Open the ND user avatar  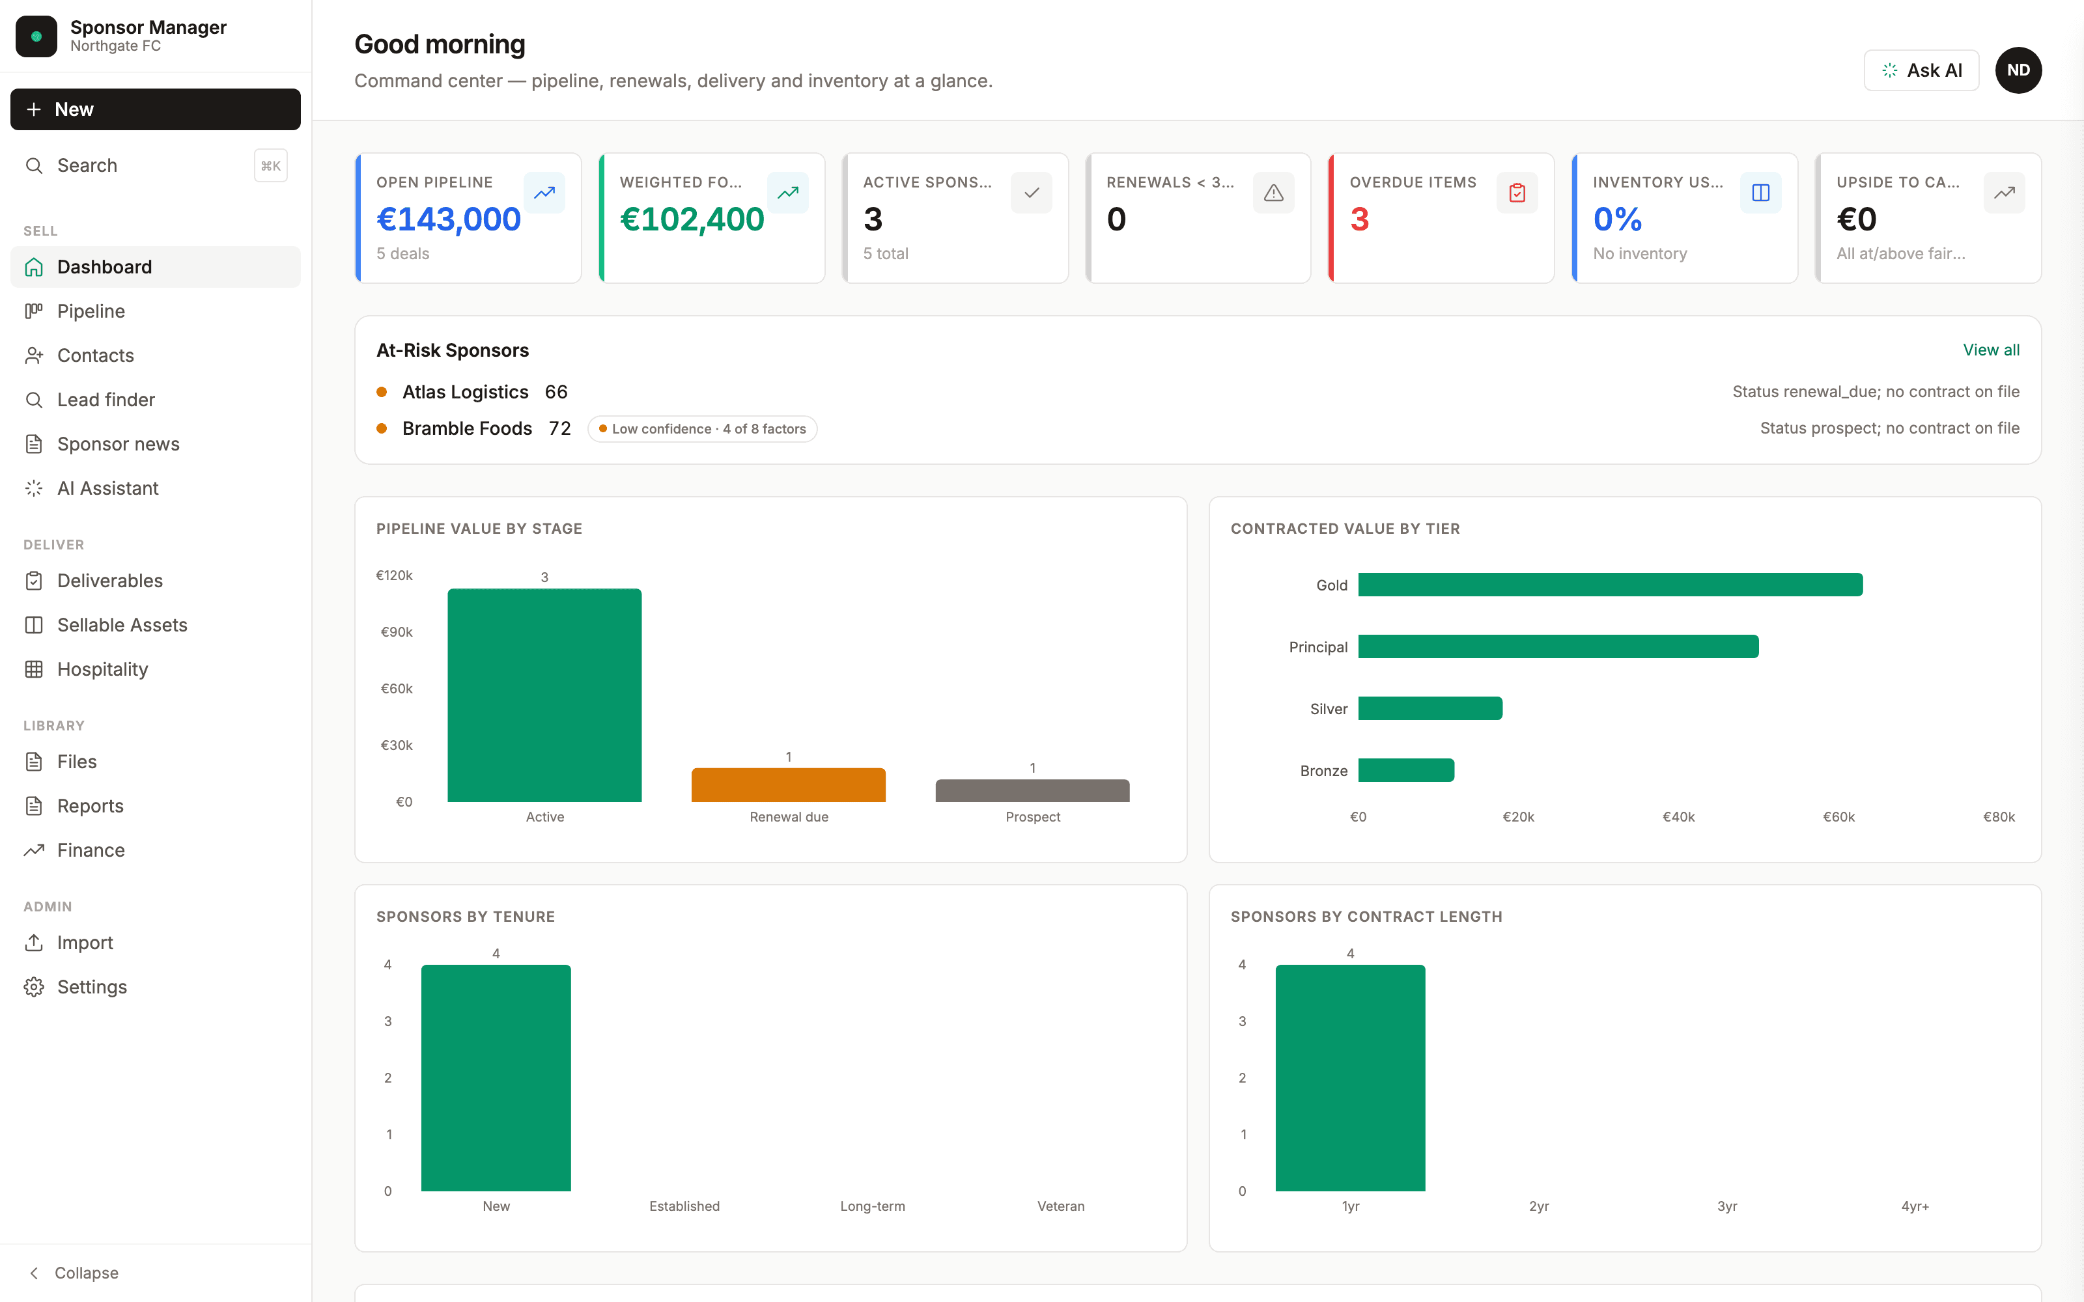point(2019,70)
